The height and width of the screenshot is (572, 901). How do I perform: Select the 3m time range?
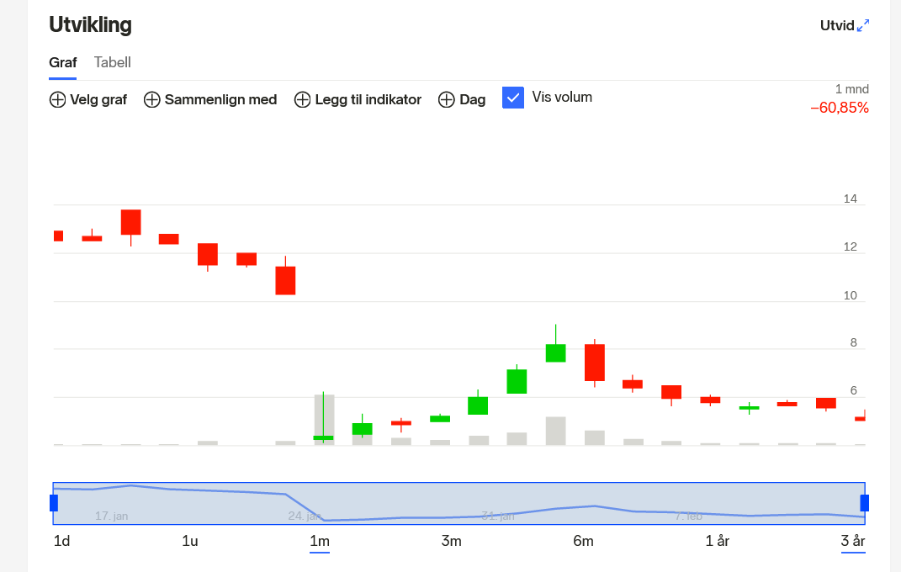(452, 541)
